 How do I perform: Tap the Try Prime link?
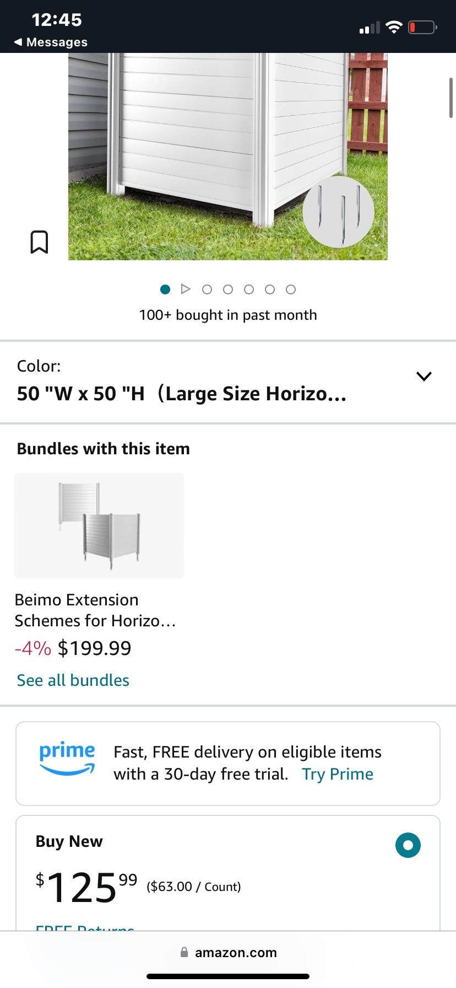tap(338, 774)
